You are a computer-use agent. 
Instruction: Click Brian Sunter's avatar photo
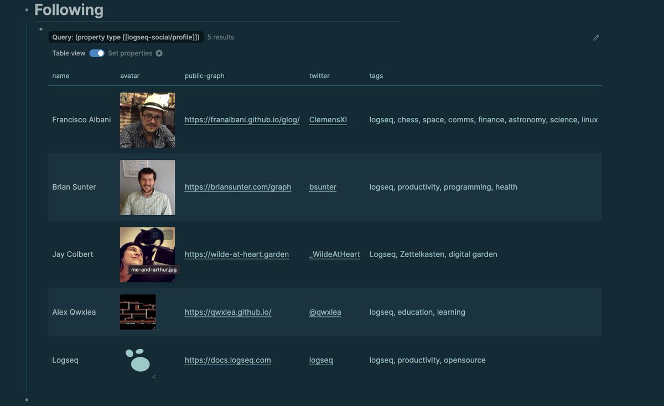[x=148, y=188]
